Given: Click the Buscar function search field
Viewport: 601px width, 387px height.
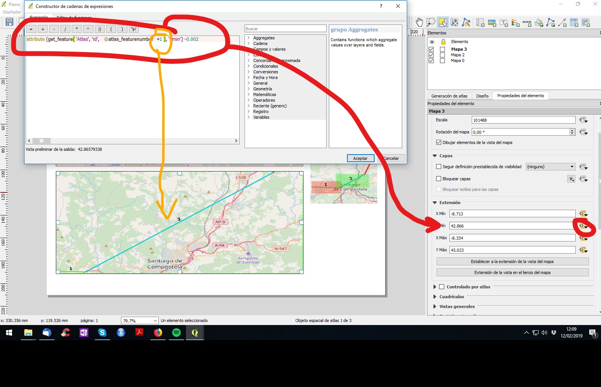Looking at the screenshot, I should (x=285, y=29).
